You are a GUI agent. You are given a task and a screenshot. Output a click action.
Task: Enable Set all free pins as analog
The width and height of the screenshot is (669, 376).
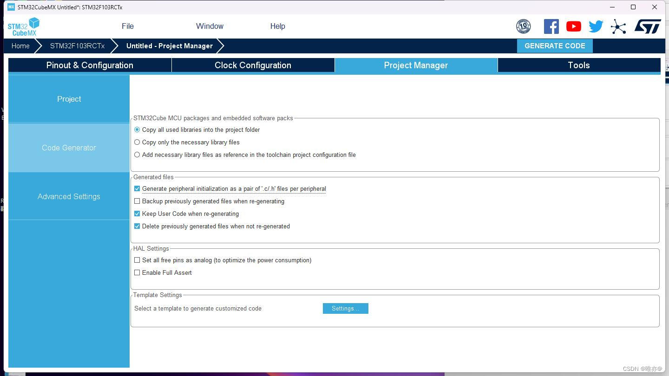[x=137, y=260]
